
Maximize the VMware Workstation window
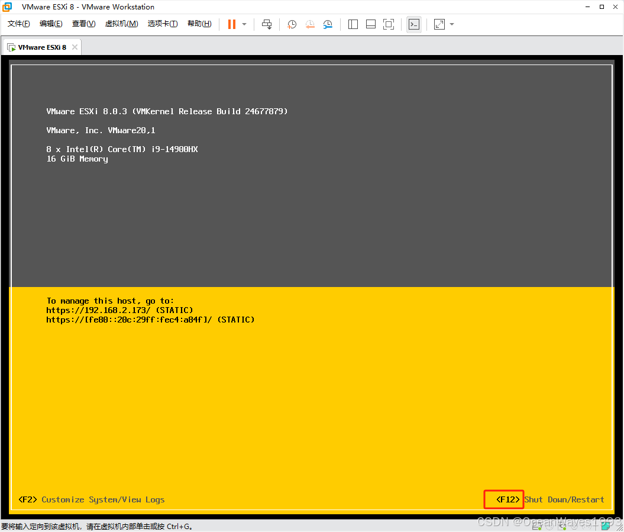pos(602,7)
